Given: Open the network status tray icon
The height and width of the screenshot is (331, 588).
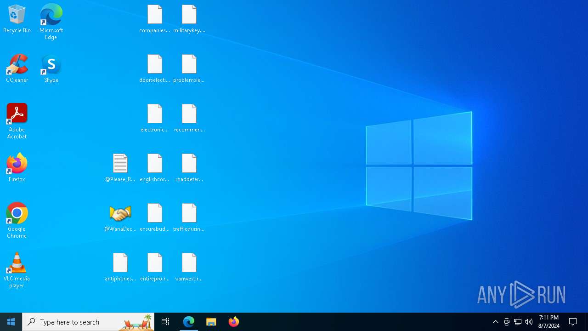Looking at the screenshot, I should (518, 322).
